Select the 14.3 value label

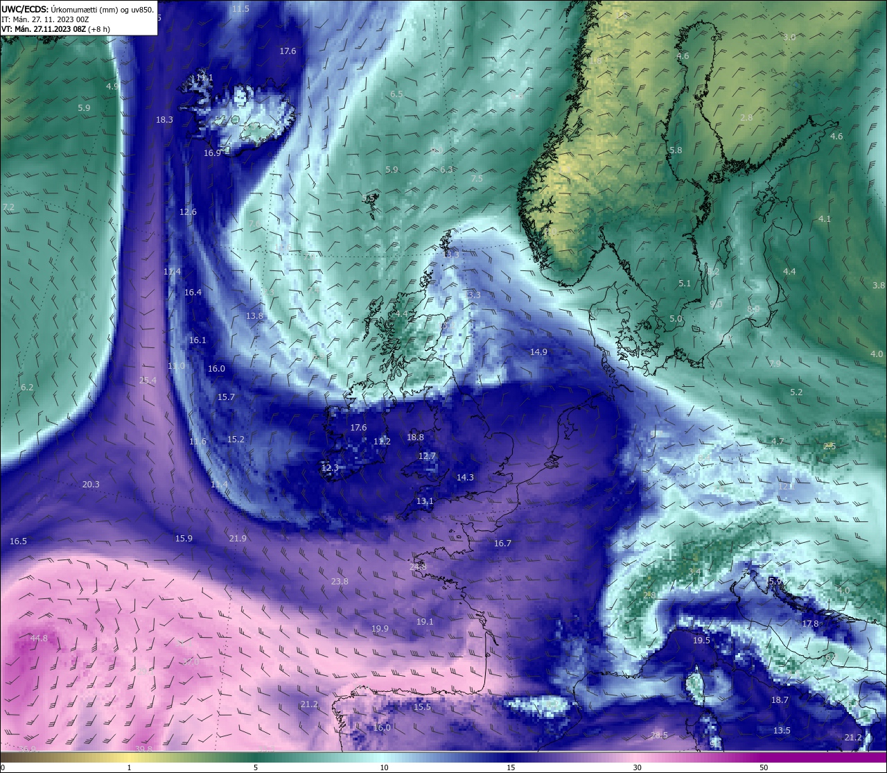465,477
